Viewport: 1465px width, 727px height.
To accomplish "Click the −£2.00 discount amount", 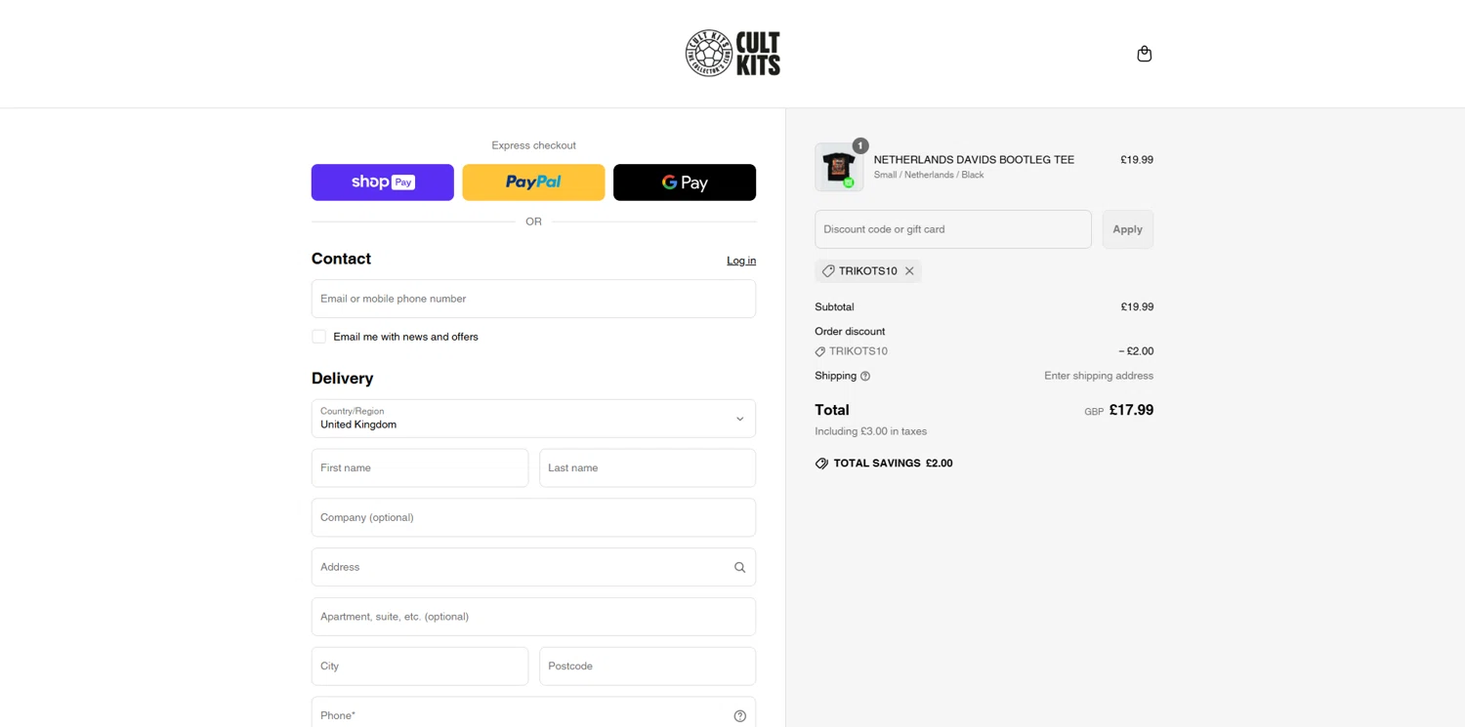I will (x=1136, y=351).
